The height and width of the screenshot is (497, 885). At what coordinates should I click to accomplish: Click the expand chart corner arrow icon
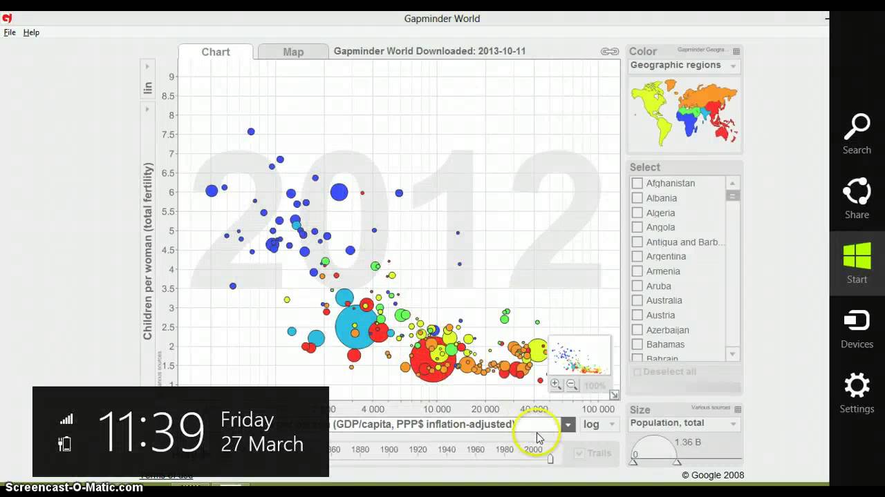(614, 395)
